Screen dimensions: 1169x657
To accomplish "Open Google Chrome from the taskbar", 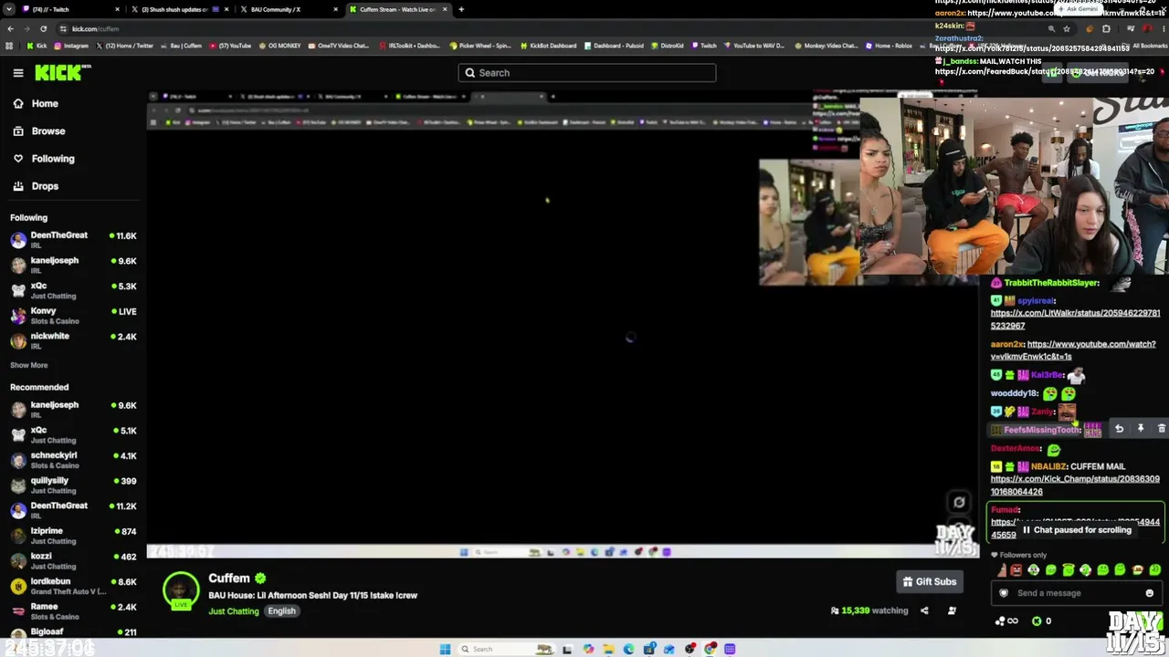I will [711, 650].
